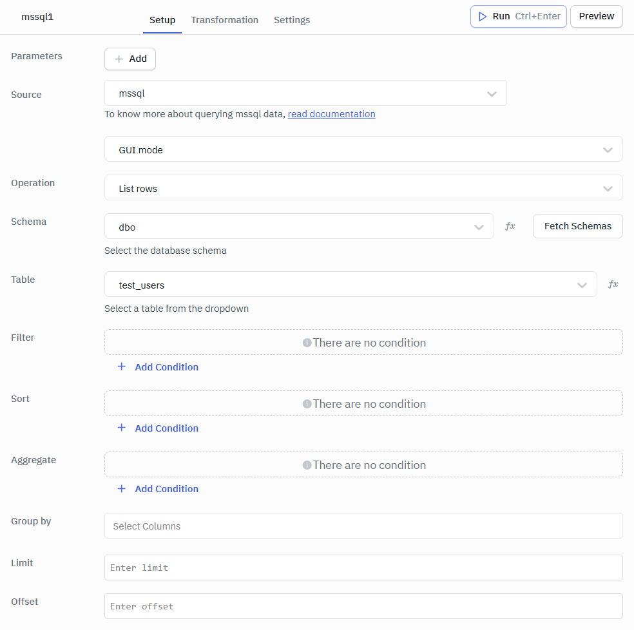Click the Preview button
This screenshot has height=630, width=634.
pyautogui.click(x=597, y=17)
